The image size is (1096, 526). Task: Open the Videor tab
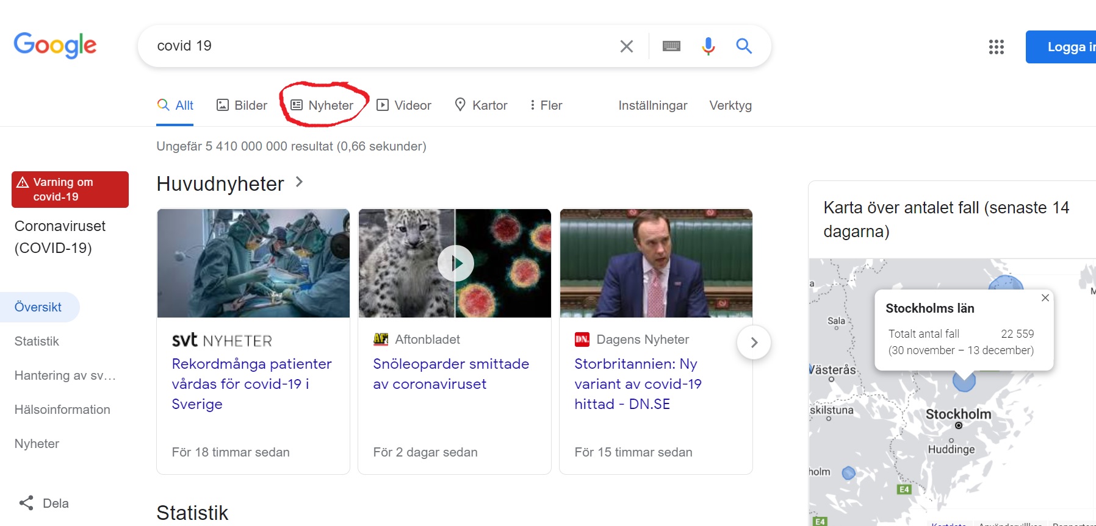click(403, 105)
